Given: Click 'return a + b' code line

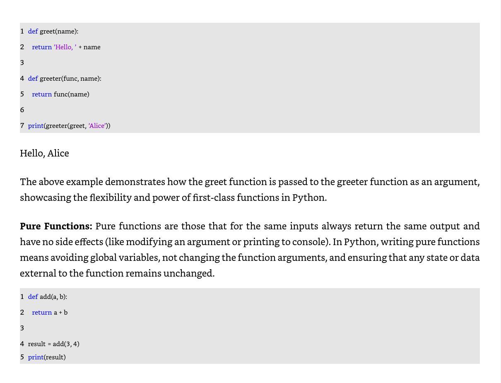Looking at the screenshot, I should pyautogui.click(x=50, y=313).
